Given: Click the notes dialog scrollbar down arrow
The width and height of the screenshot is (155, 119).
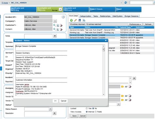Looking at the screenshot, I should click(x=104, y=94).
